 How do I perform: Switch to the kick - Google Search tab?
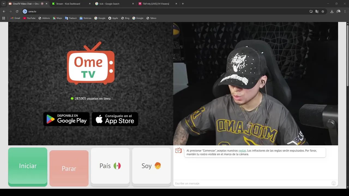click(109, 4)
